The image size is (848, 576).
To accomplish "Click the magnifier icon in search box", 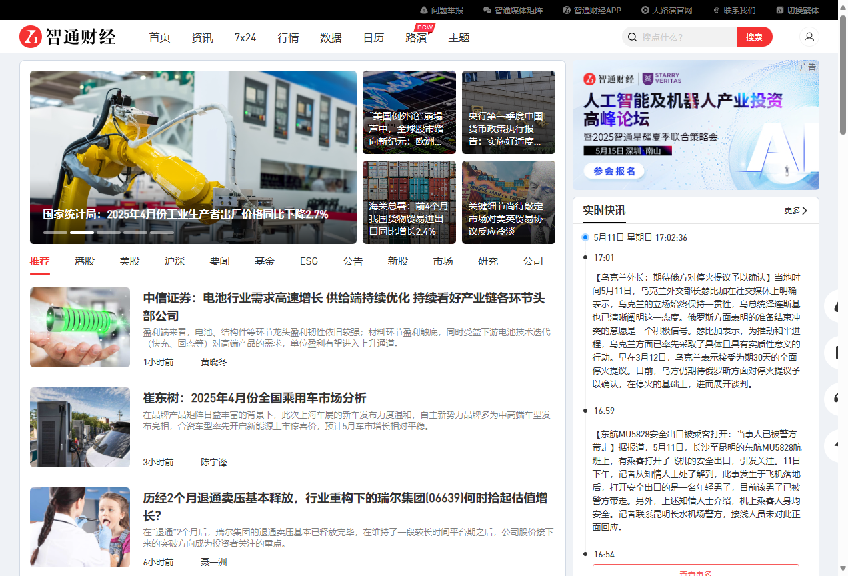I will pyautogui.click(x=632, y=37).
